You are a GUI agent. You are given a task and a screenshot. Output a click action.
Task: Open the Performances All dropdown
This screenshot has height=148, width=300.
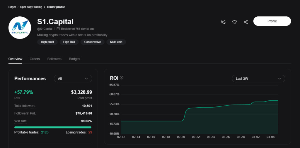pyautogui.click(x=73, y=79)
